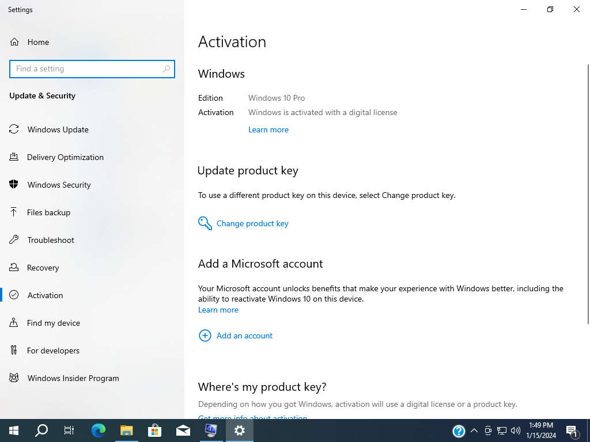Image resolution: width=590 pixels, height=442 pixels.
Task: Open Find my device settings
Action: point(54,323)
